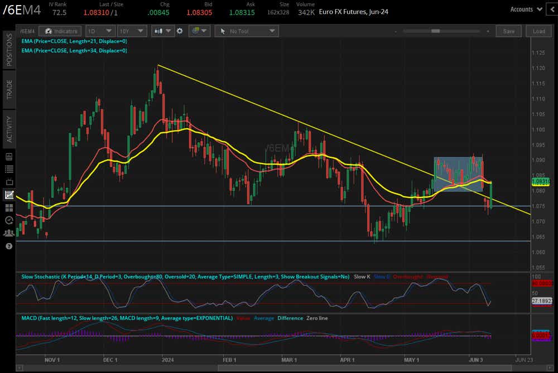The width and height of the screenshot is (558, 373).
Task: Select the grid widgets icon in sidebar
Action: [x=8, y=207]
